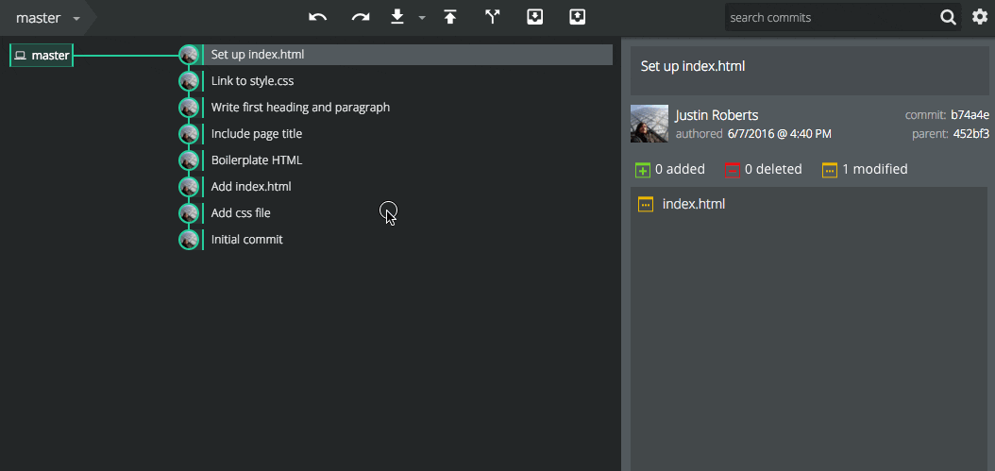This screenshot has width=995, height=471.
Task: Push changes with the upload arrow icon
Action: pos(450,17)
